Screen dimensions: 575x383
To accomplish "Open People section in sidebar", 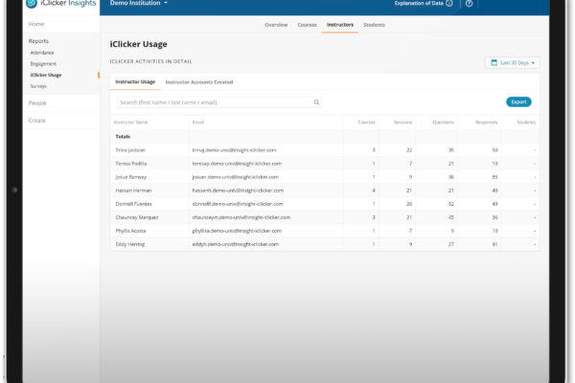I will tap(37, 103).
